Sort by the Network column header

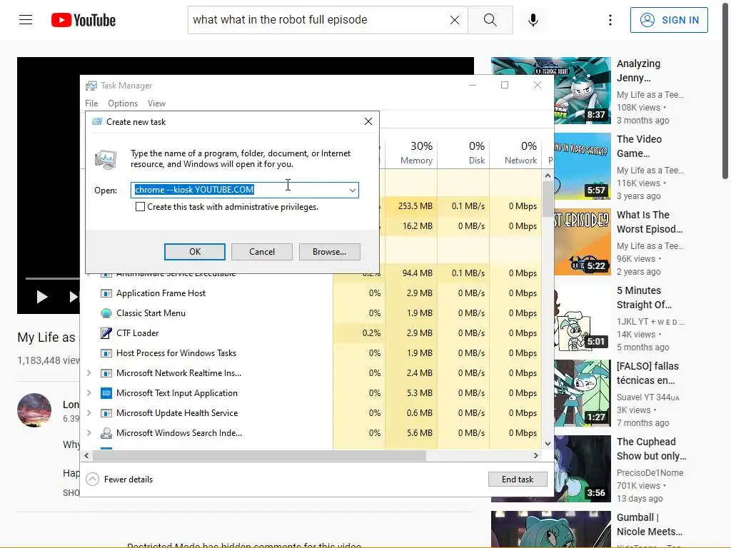tap(516, 153)
